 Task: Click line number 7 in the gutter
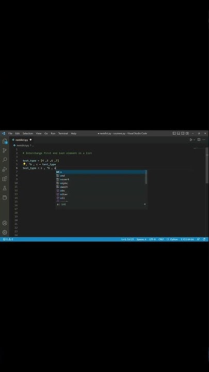pyautogui.click(x=17, y=172)
